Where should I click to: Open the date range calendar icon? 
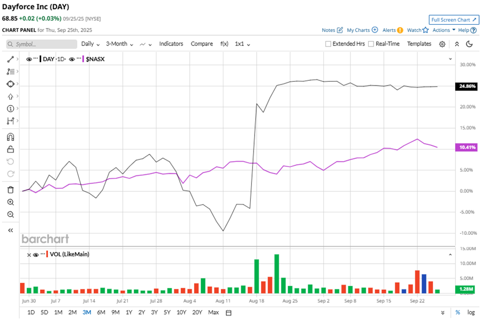pos(228,313)
